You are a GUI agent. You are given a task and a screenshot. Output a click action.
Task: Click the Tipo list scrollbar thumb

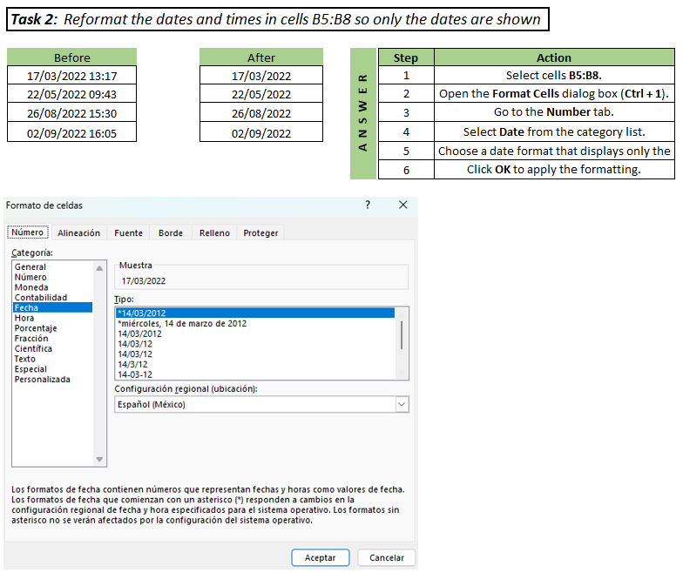point(401,334)
